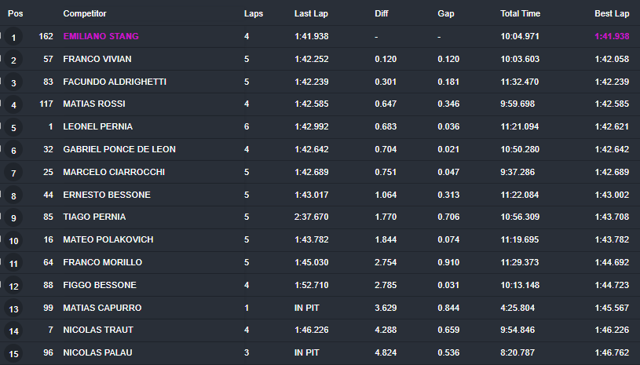This screenshot has width=640, height=365.
Task: Click Matias Capurro's IN PIT status
Action: coord(306,308)
